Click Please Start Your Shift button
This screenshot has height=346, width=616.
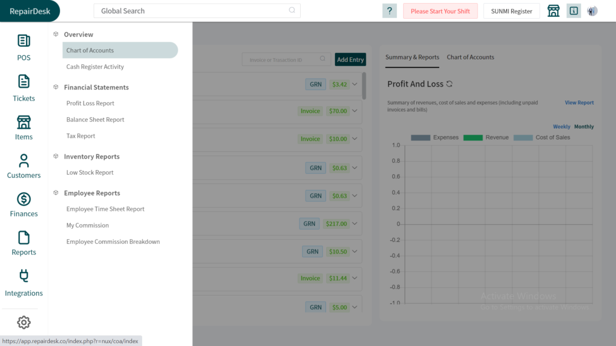tap(440, 11)
